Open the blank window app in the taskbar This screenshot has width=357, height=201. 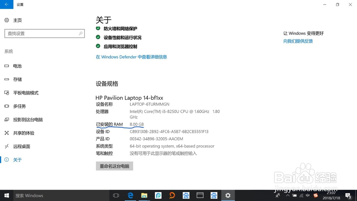click(200, 196)
